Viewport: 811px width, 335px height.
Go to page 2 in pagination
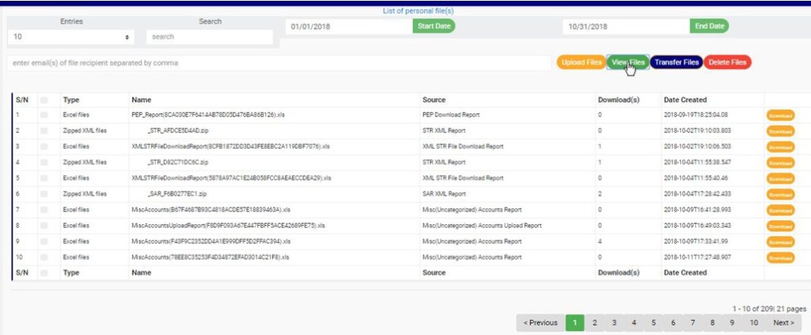(594, 323)
